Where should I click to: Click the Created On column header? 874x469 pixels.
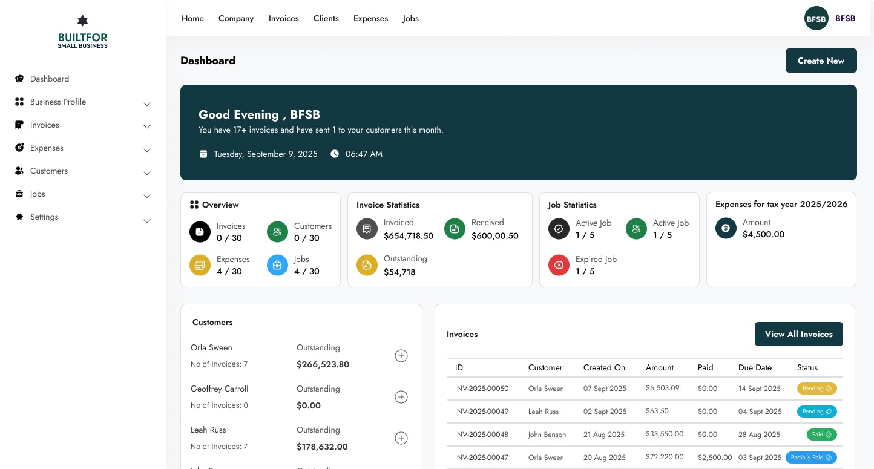[604, 367]
